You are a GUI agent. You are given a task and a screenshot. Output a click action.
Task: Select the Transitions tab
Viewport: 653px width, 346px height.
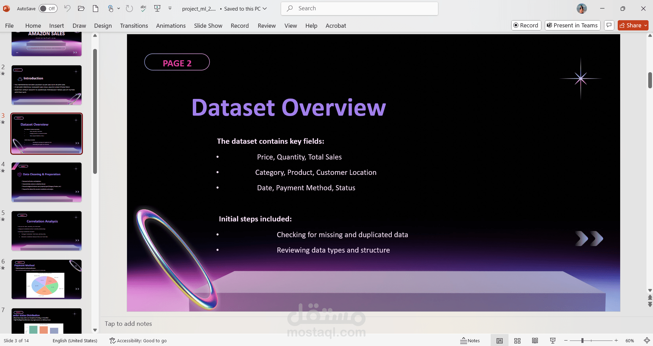point(134,26)
